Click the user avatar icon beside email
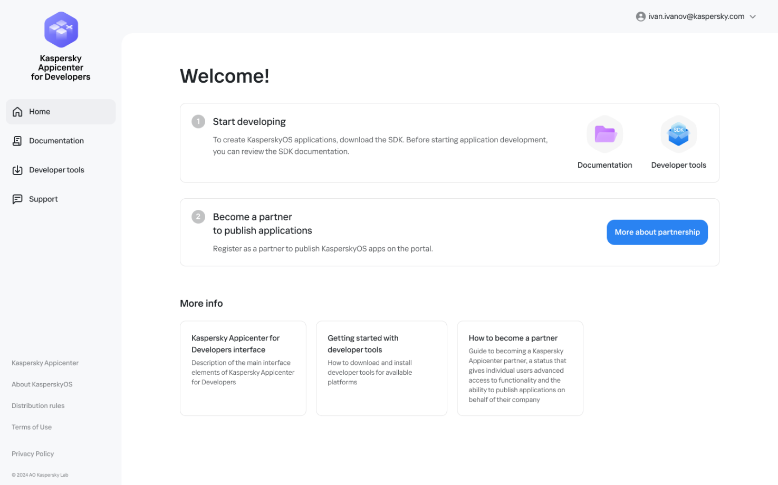 coord(640,17)
